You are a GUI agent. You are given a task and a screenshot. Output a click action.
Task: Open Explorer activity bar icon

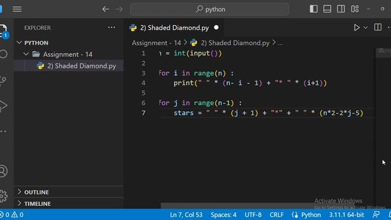tap(4, 31)
